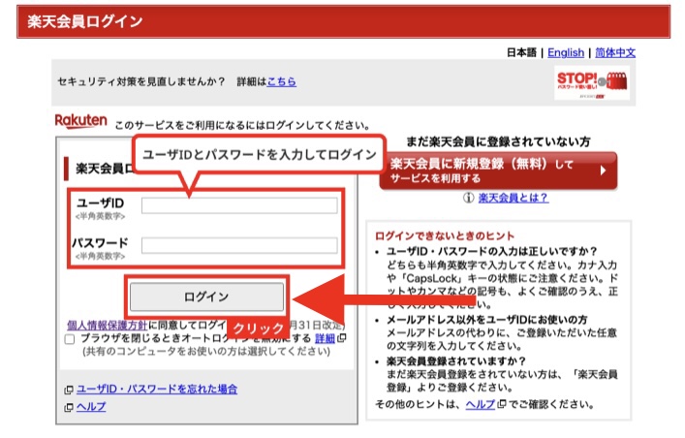Click text セキュリティ対策を見直しませんか？

tap(141, 81)
